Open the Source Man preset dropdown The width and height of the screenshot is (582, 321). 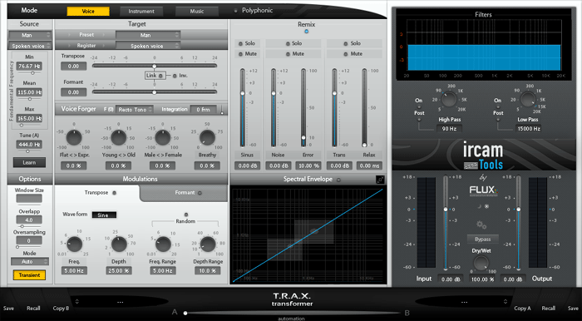30,35
